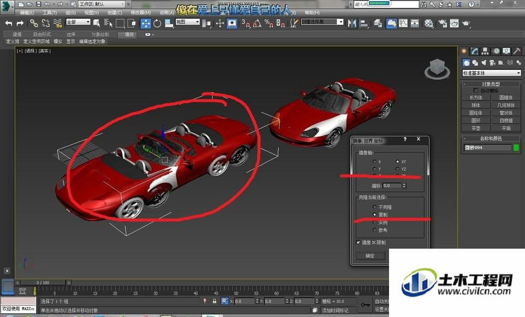Select the Link objects chain tool
The height and width of the screenshot is (317, 525).
(34, 23)
